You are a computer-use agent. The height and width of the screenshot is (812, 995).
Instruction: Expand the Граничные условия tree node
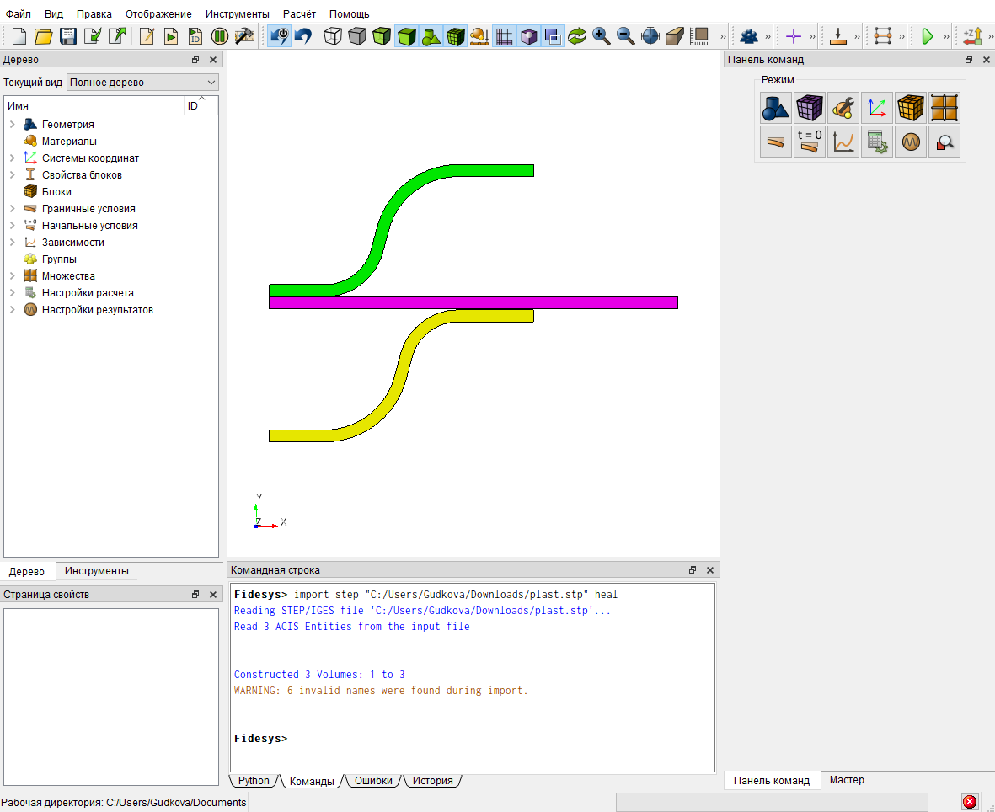click(x=12, y=209)
